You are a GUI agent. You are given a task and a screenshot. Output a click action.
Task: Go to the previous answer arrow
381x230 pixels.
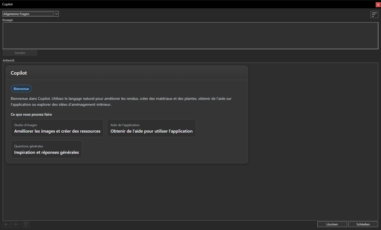tap(7, 224)
